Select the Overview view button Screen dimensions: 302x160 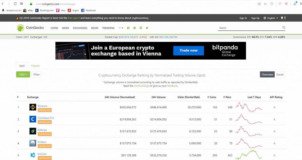[x=267, y=74]
